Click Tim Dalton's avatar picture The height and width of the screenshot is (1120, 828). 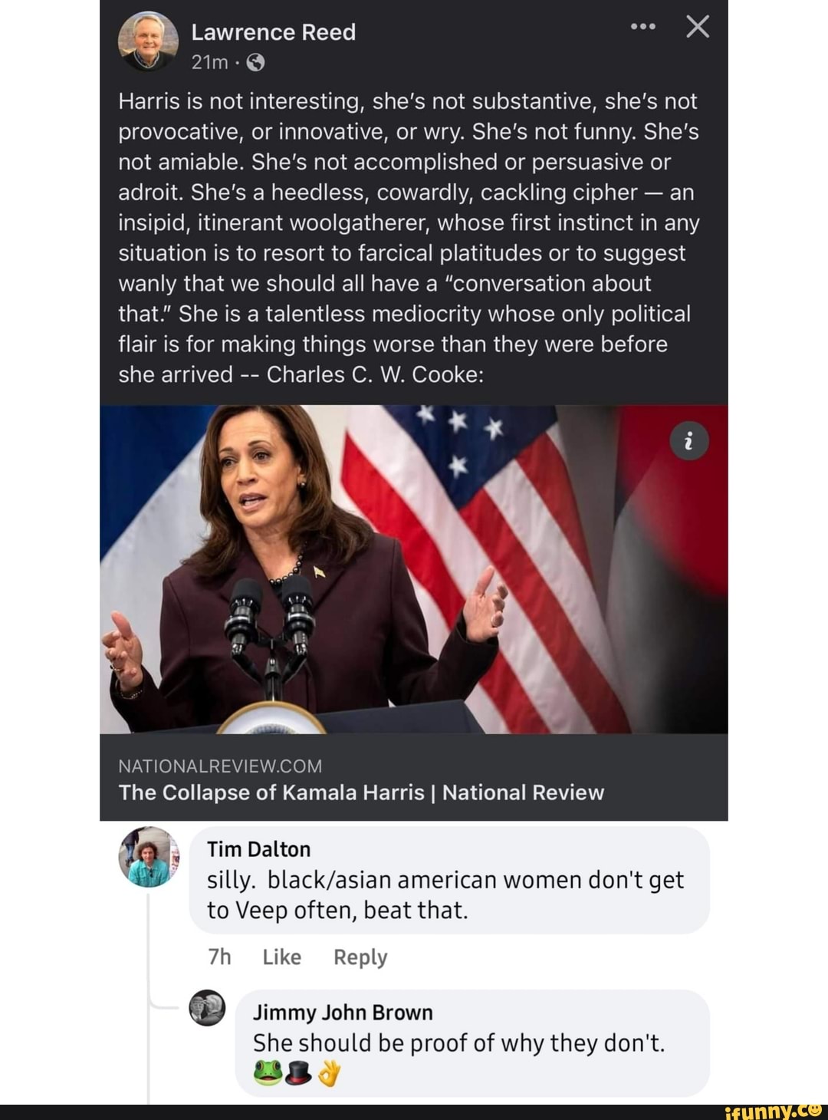(149, 857)
